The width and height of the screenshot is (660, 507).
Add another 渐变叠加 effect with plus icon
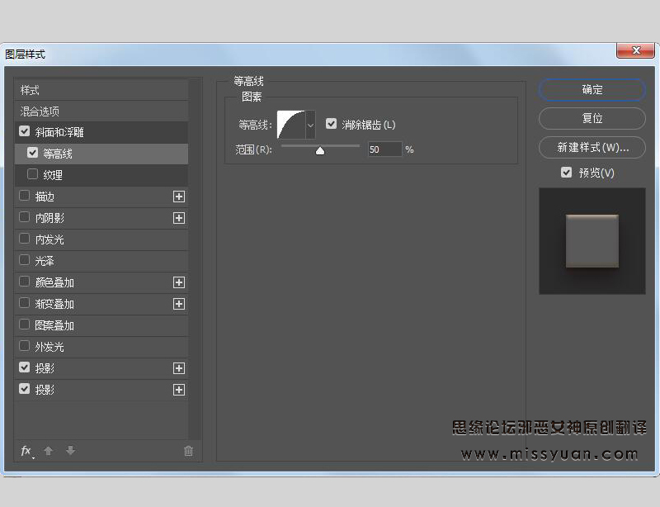pyautogui.click(x=179, y=304)
